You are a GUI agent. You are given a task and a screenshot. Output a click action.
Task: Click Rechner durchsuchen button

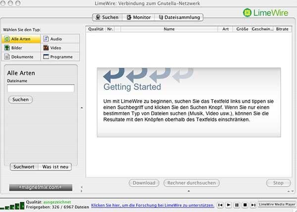tap(192, 183)
